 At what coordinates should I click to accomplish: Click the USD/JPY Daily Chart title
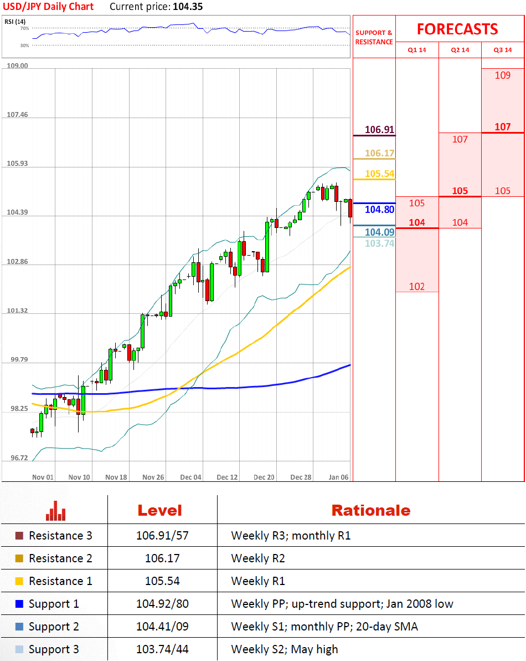click(48, 7)
